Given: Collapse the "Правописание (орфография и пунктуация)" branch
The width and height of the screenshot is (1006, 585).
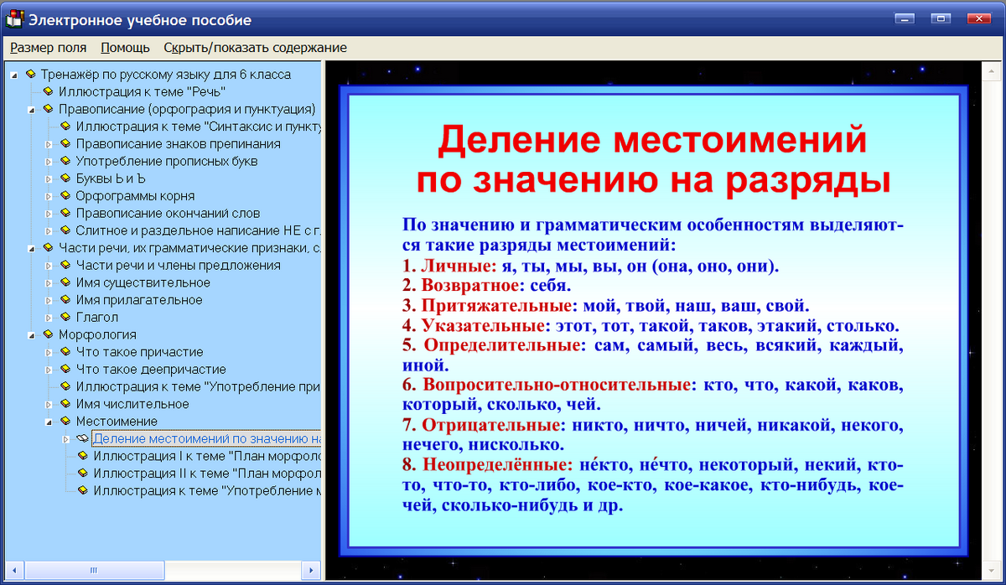Looking at the screenshot, I should 30,109.
